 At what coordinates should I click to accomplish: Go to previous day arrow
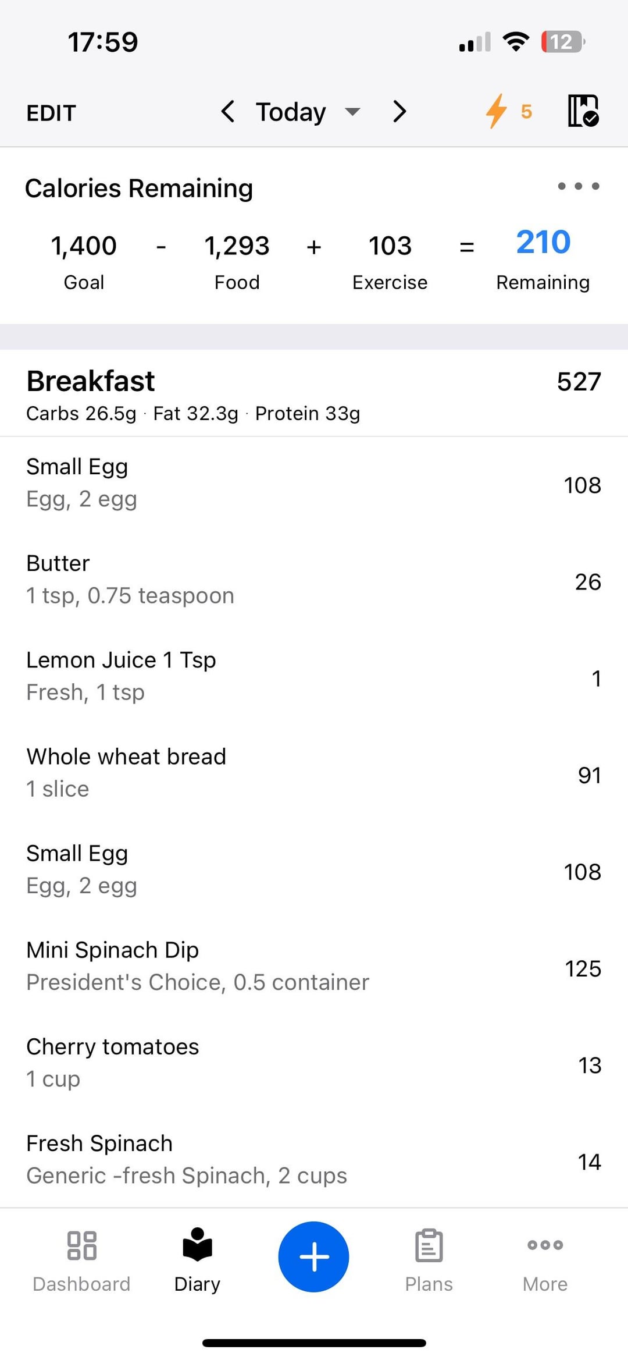click(228, 111)
